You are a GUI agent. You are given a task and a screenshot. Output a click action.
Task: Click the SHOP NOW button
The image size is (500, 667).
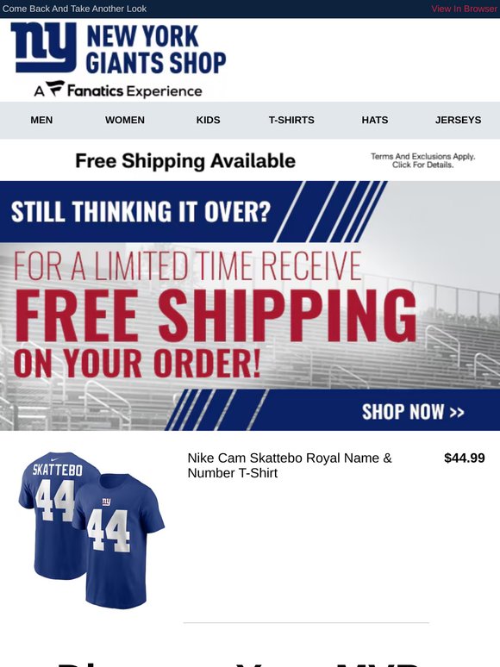point(413,412)
